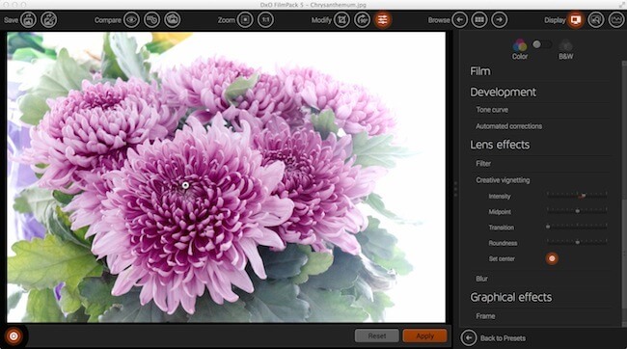Select the Color mode icon
Image resolution: width=627 pixels, height=349 pixels.
coord(520,45)
